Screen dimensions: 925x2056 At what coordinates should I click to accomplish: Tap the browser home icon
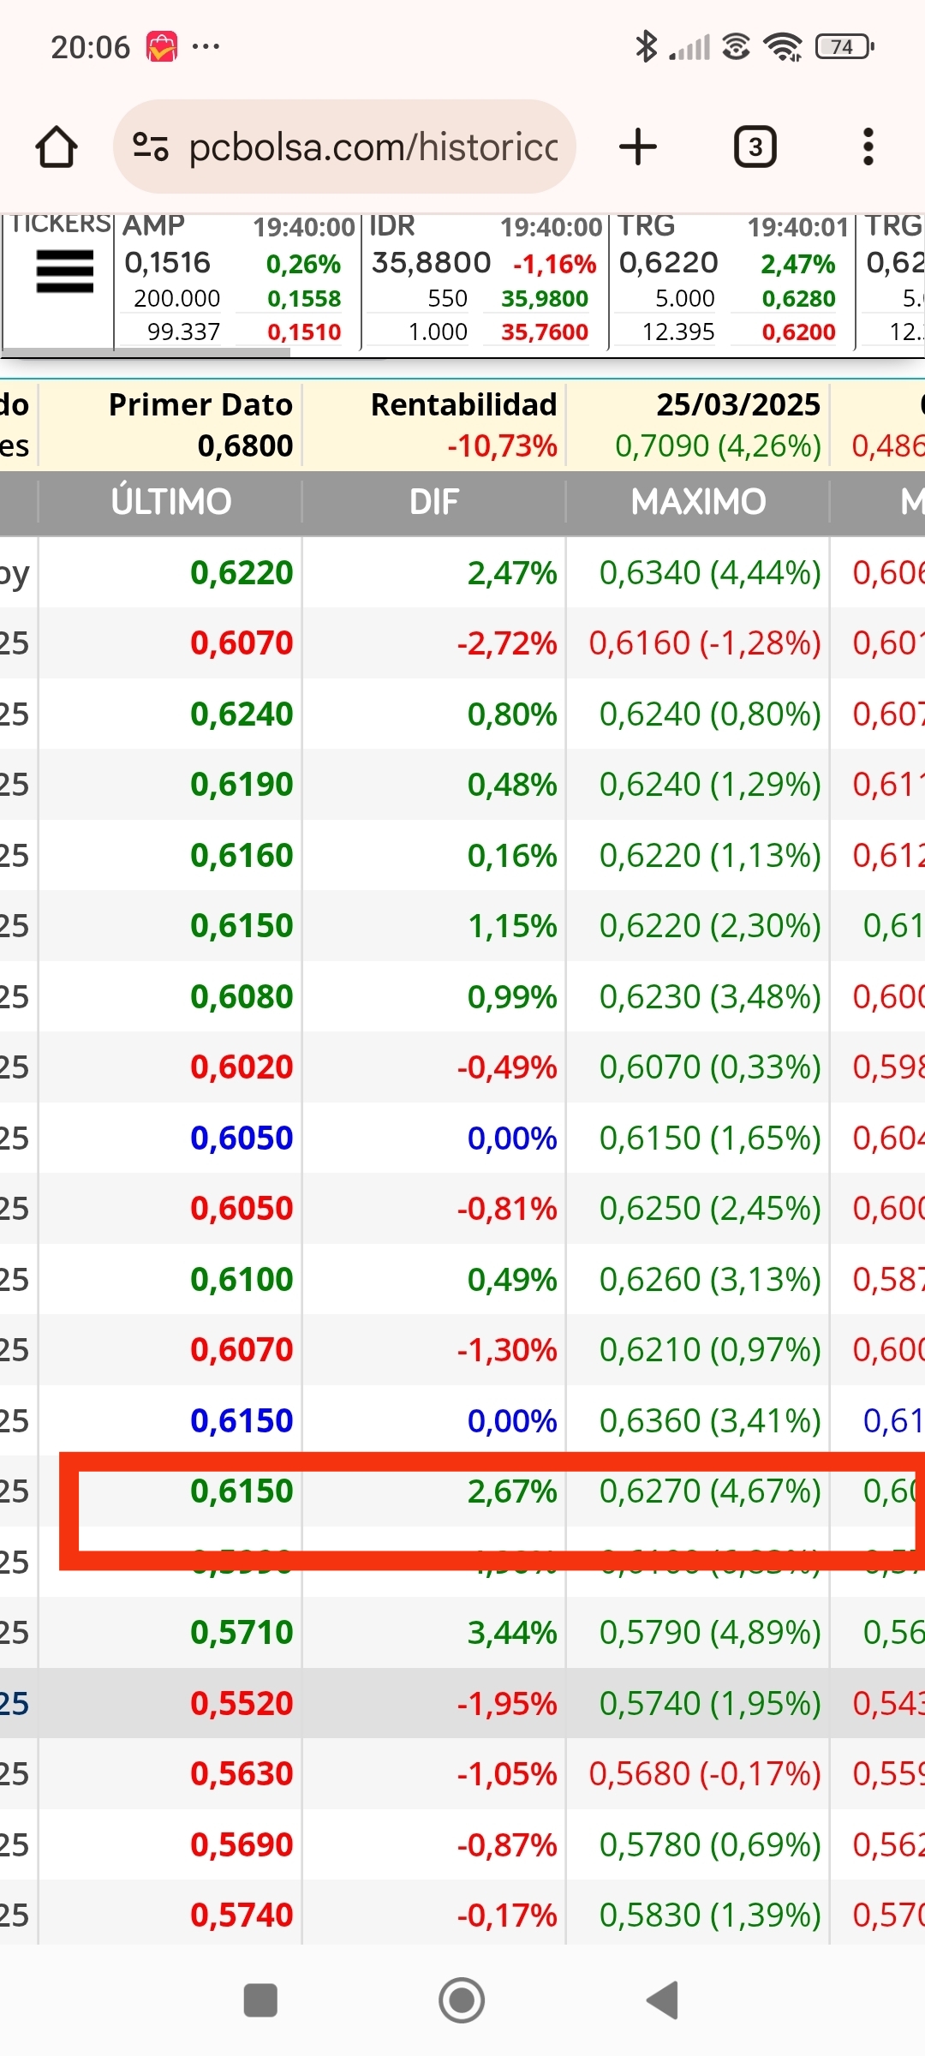click(57, 146)
